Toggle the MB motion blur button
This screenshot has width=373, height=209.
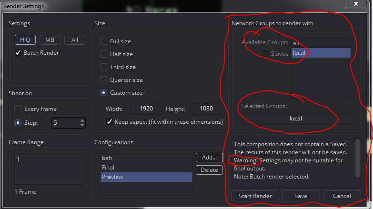click(x=50, y=40)
